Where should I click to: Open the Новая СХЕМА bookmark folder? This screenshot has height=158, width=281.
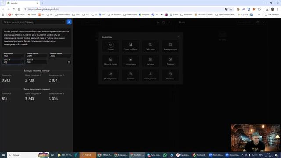(62, 14)
